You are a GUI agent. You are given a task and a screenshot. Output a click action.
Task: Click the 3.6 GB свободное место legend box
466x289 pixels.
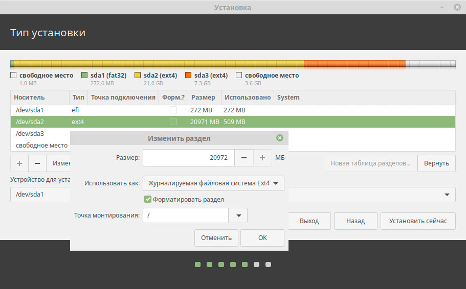(x=239, y=75)
